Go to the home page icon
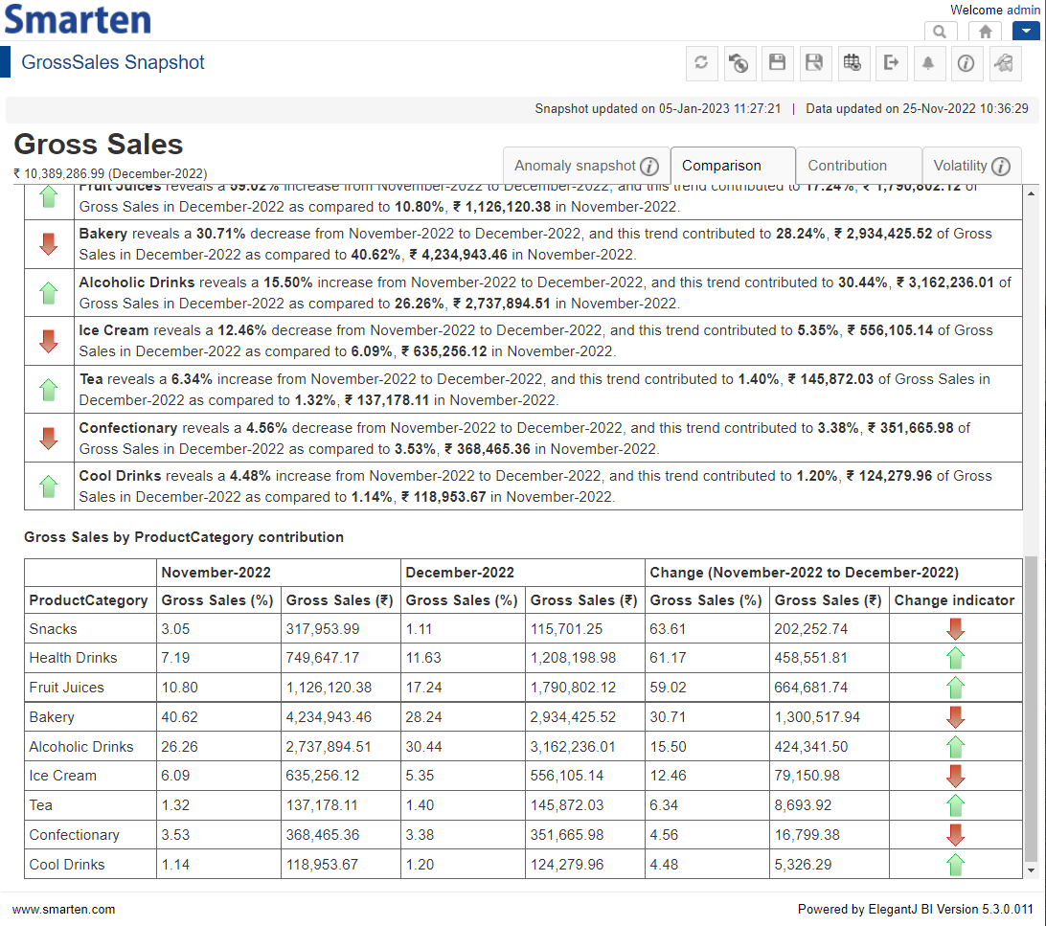This screenshot has height=926, width=1046. (x=985, y=32)
